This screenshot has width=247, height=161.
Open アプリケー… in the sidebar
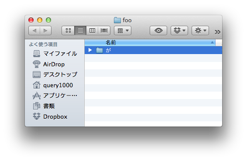pyautogui.click(x=55, y=96)
